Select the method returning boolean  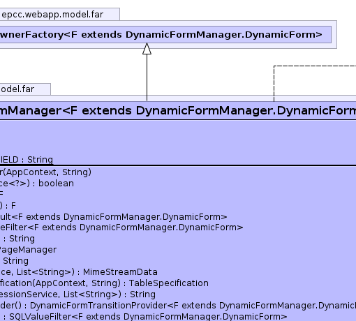point(37,184)
